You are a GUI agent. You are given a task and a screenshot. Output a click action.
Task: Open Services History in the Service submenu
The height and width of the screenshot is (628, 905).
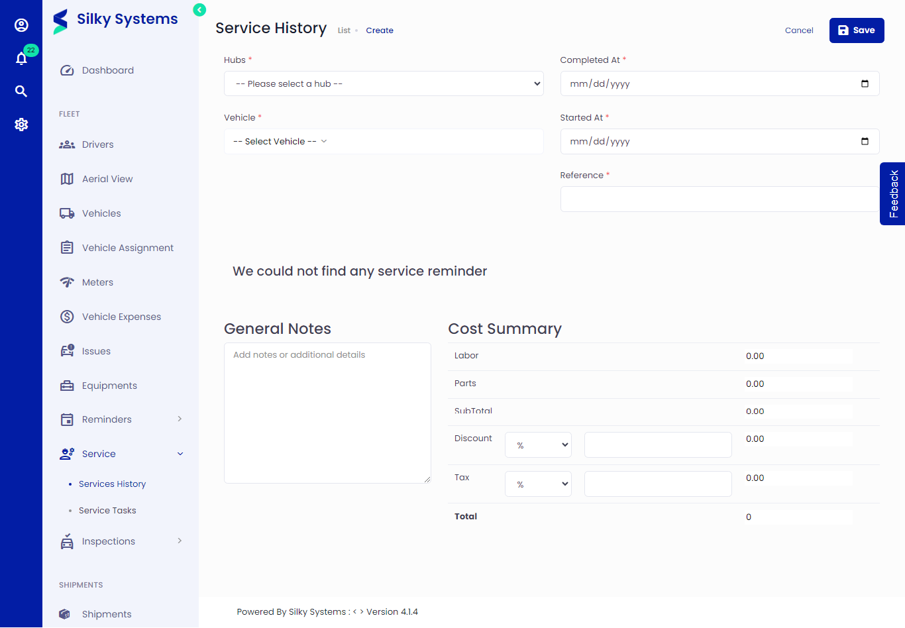click(x=112, y=484)
